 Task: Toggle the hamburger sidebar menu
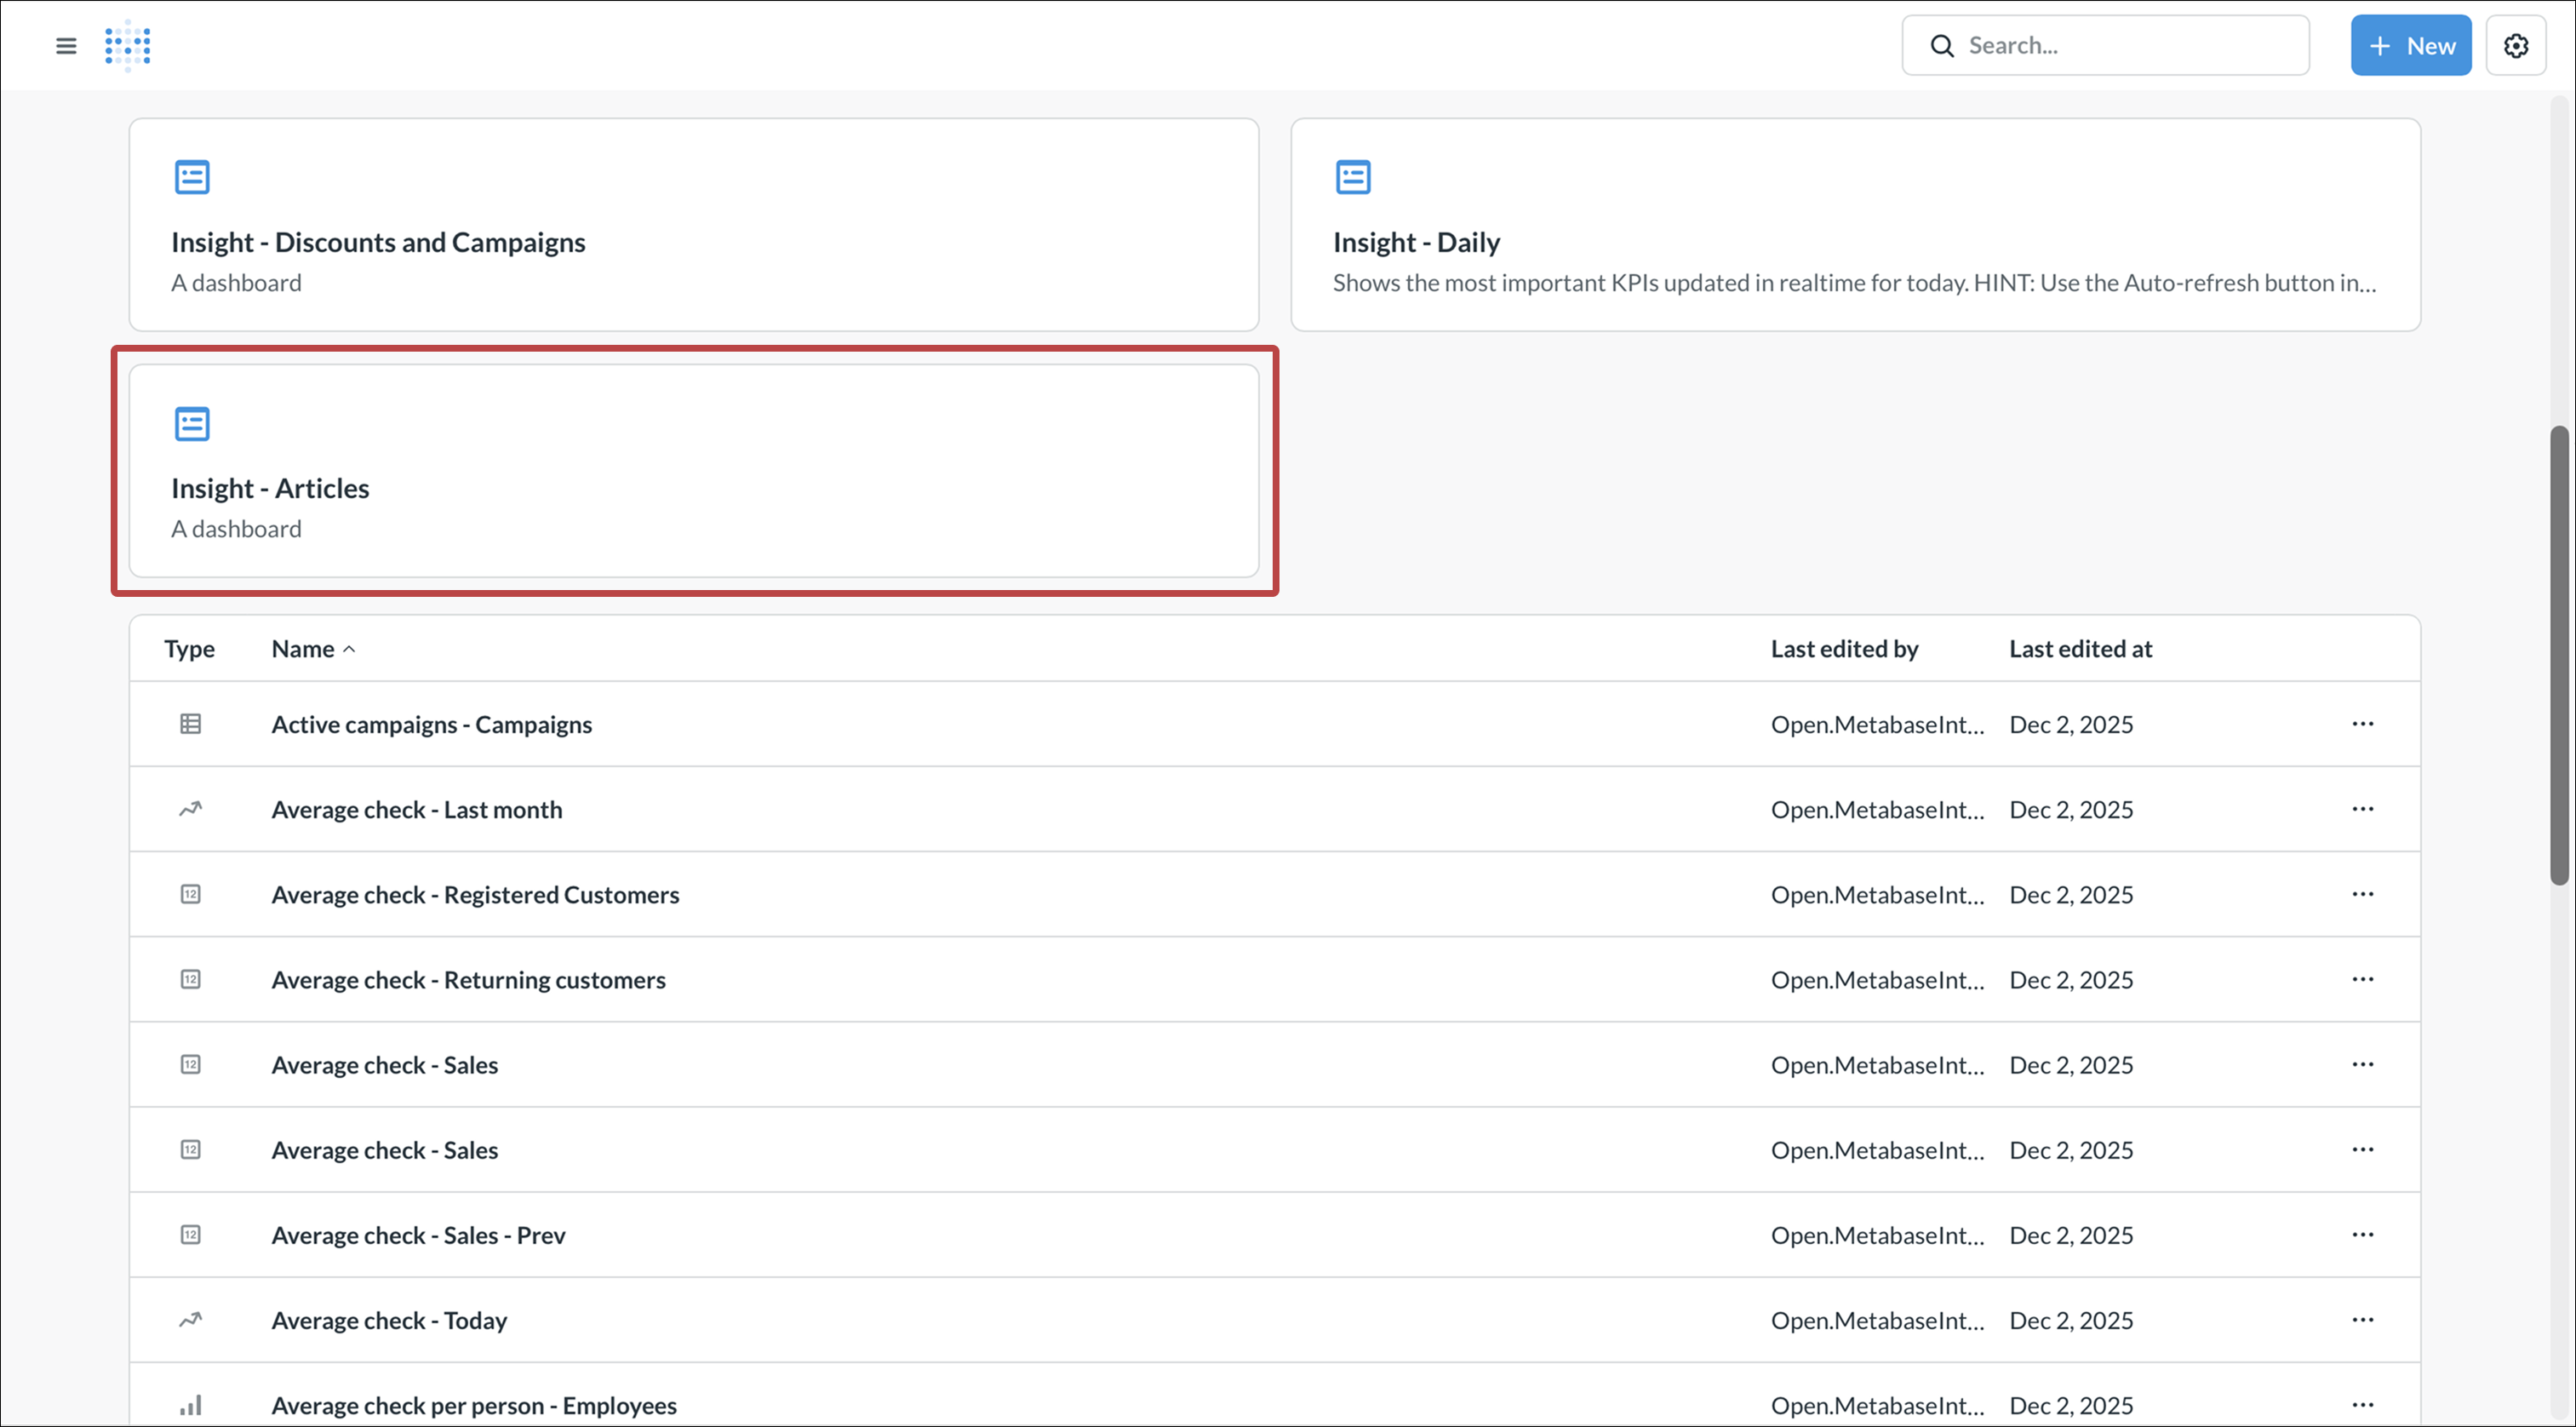[66, 46]
